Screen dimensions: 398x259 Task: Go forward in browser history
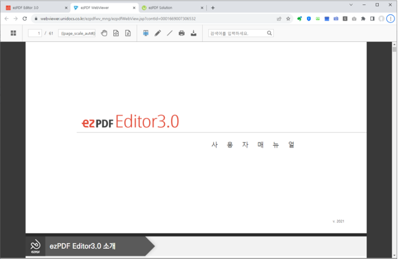point(16,19)
